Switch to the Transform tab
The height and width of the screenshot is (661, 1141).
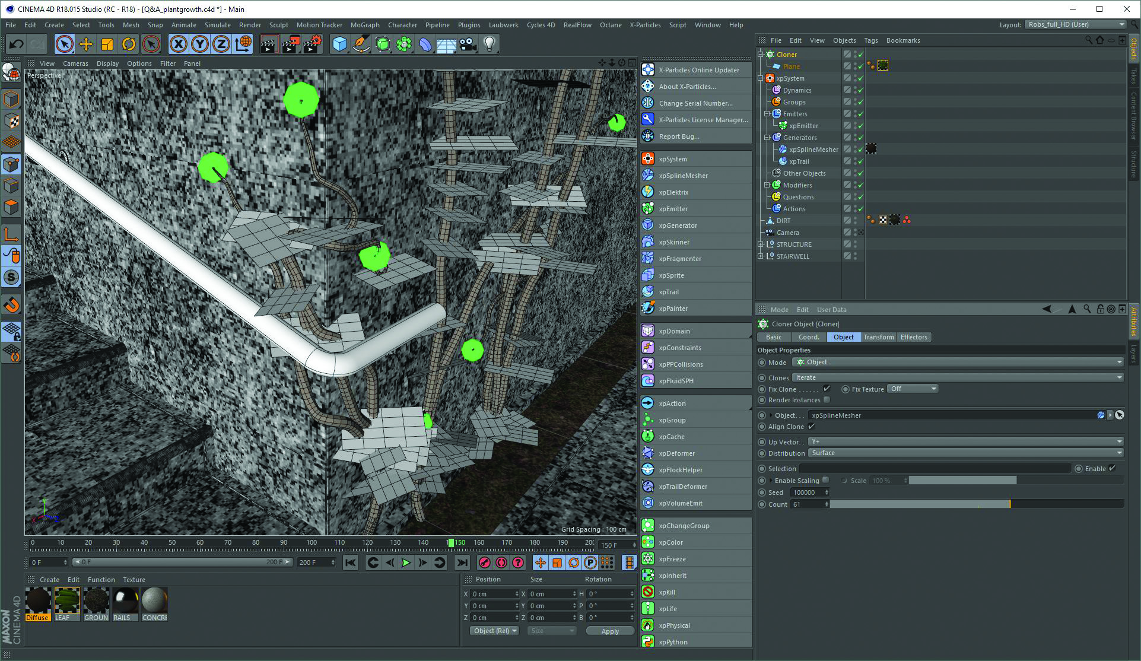879,337
